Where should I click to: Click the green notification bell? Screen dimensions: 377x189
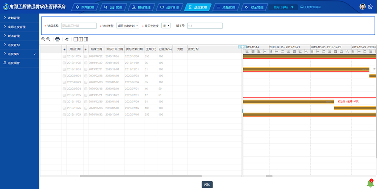click(x=370, y=183)
